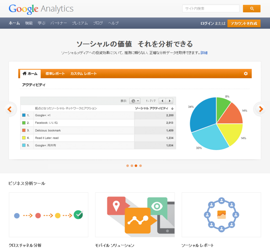Switch to カスタム レポート tab
Image resolution: width=270 pixels, height=249 pixels.
pos(83,73)
